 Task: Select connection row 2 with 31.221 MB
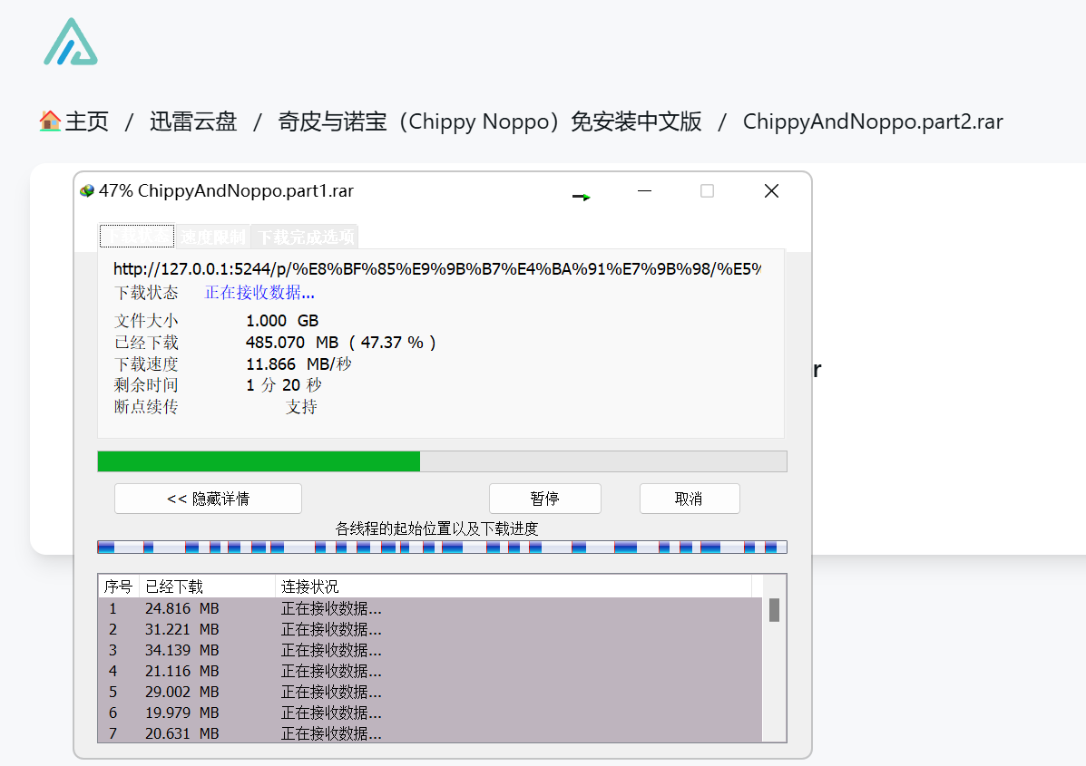429,630
